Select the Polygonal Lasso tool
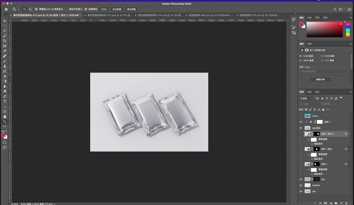The height and width of the screenshot is (205, 354). point(4,31)
